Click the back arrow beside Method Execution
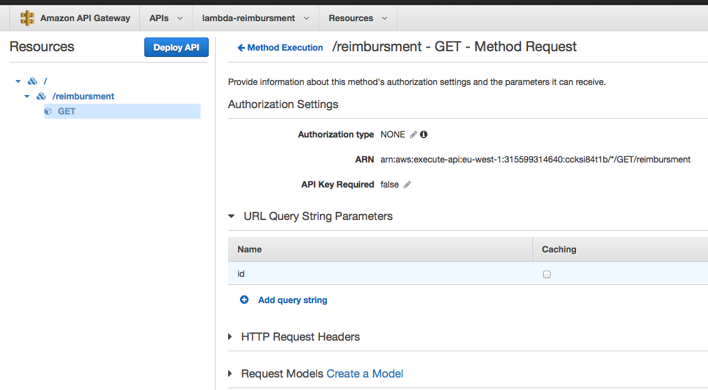Image resolution: width=708 pixels, height=390 pixels. pos(241,48)
